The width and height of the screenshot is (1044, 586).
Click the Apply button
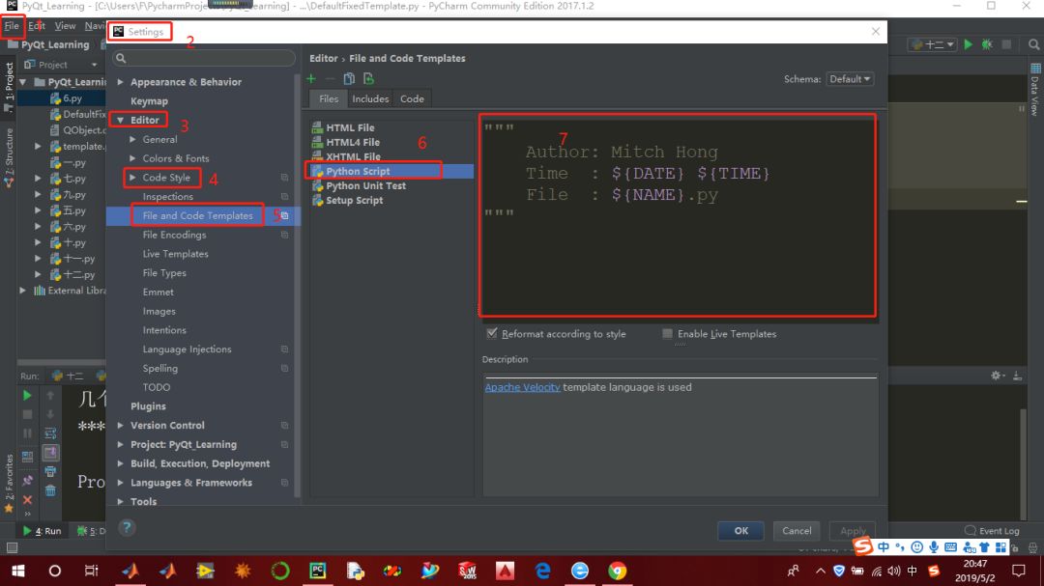853,530
